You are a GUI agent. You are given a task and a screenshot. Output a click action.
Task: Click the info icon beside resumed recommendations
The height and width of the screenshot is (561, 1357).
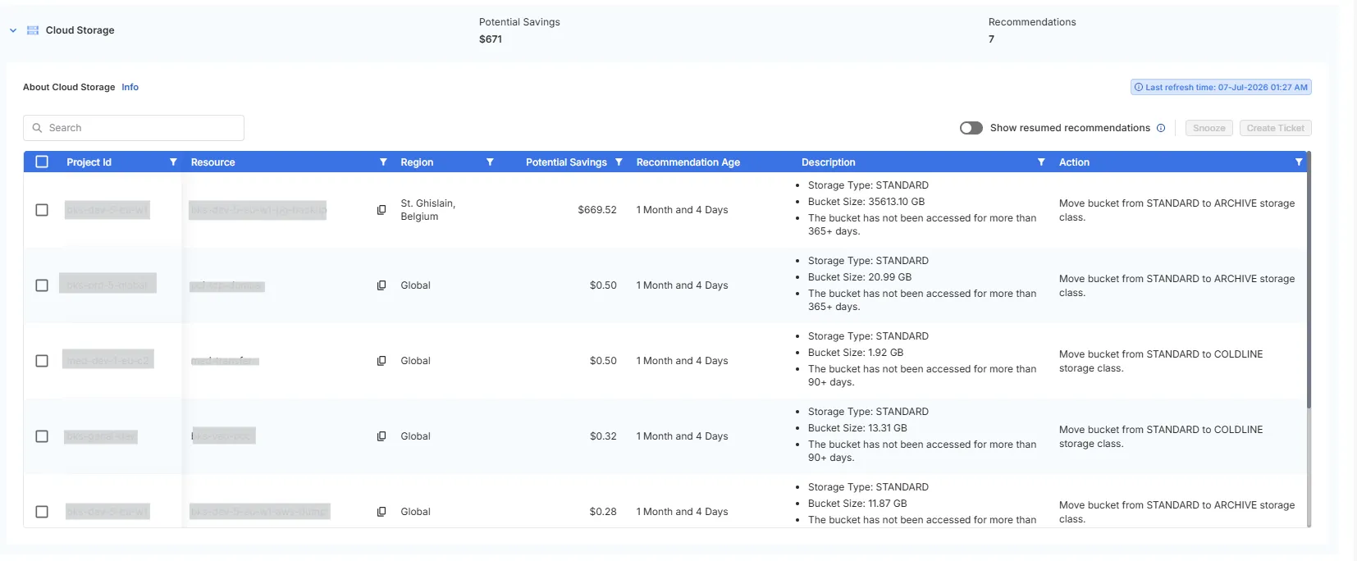1161,128
